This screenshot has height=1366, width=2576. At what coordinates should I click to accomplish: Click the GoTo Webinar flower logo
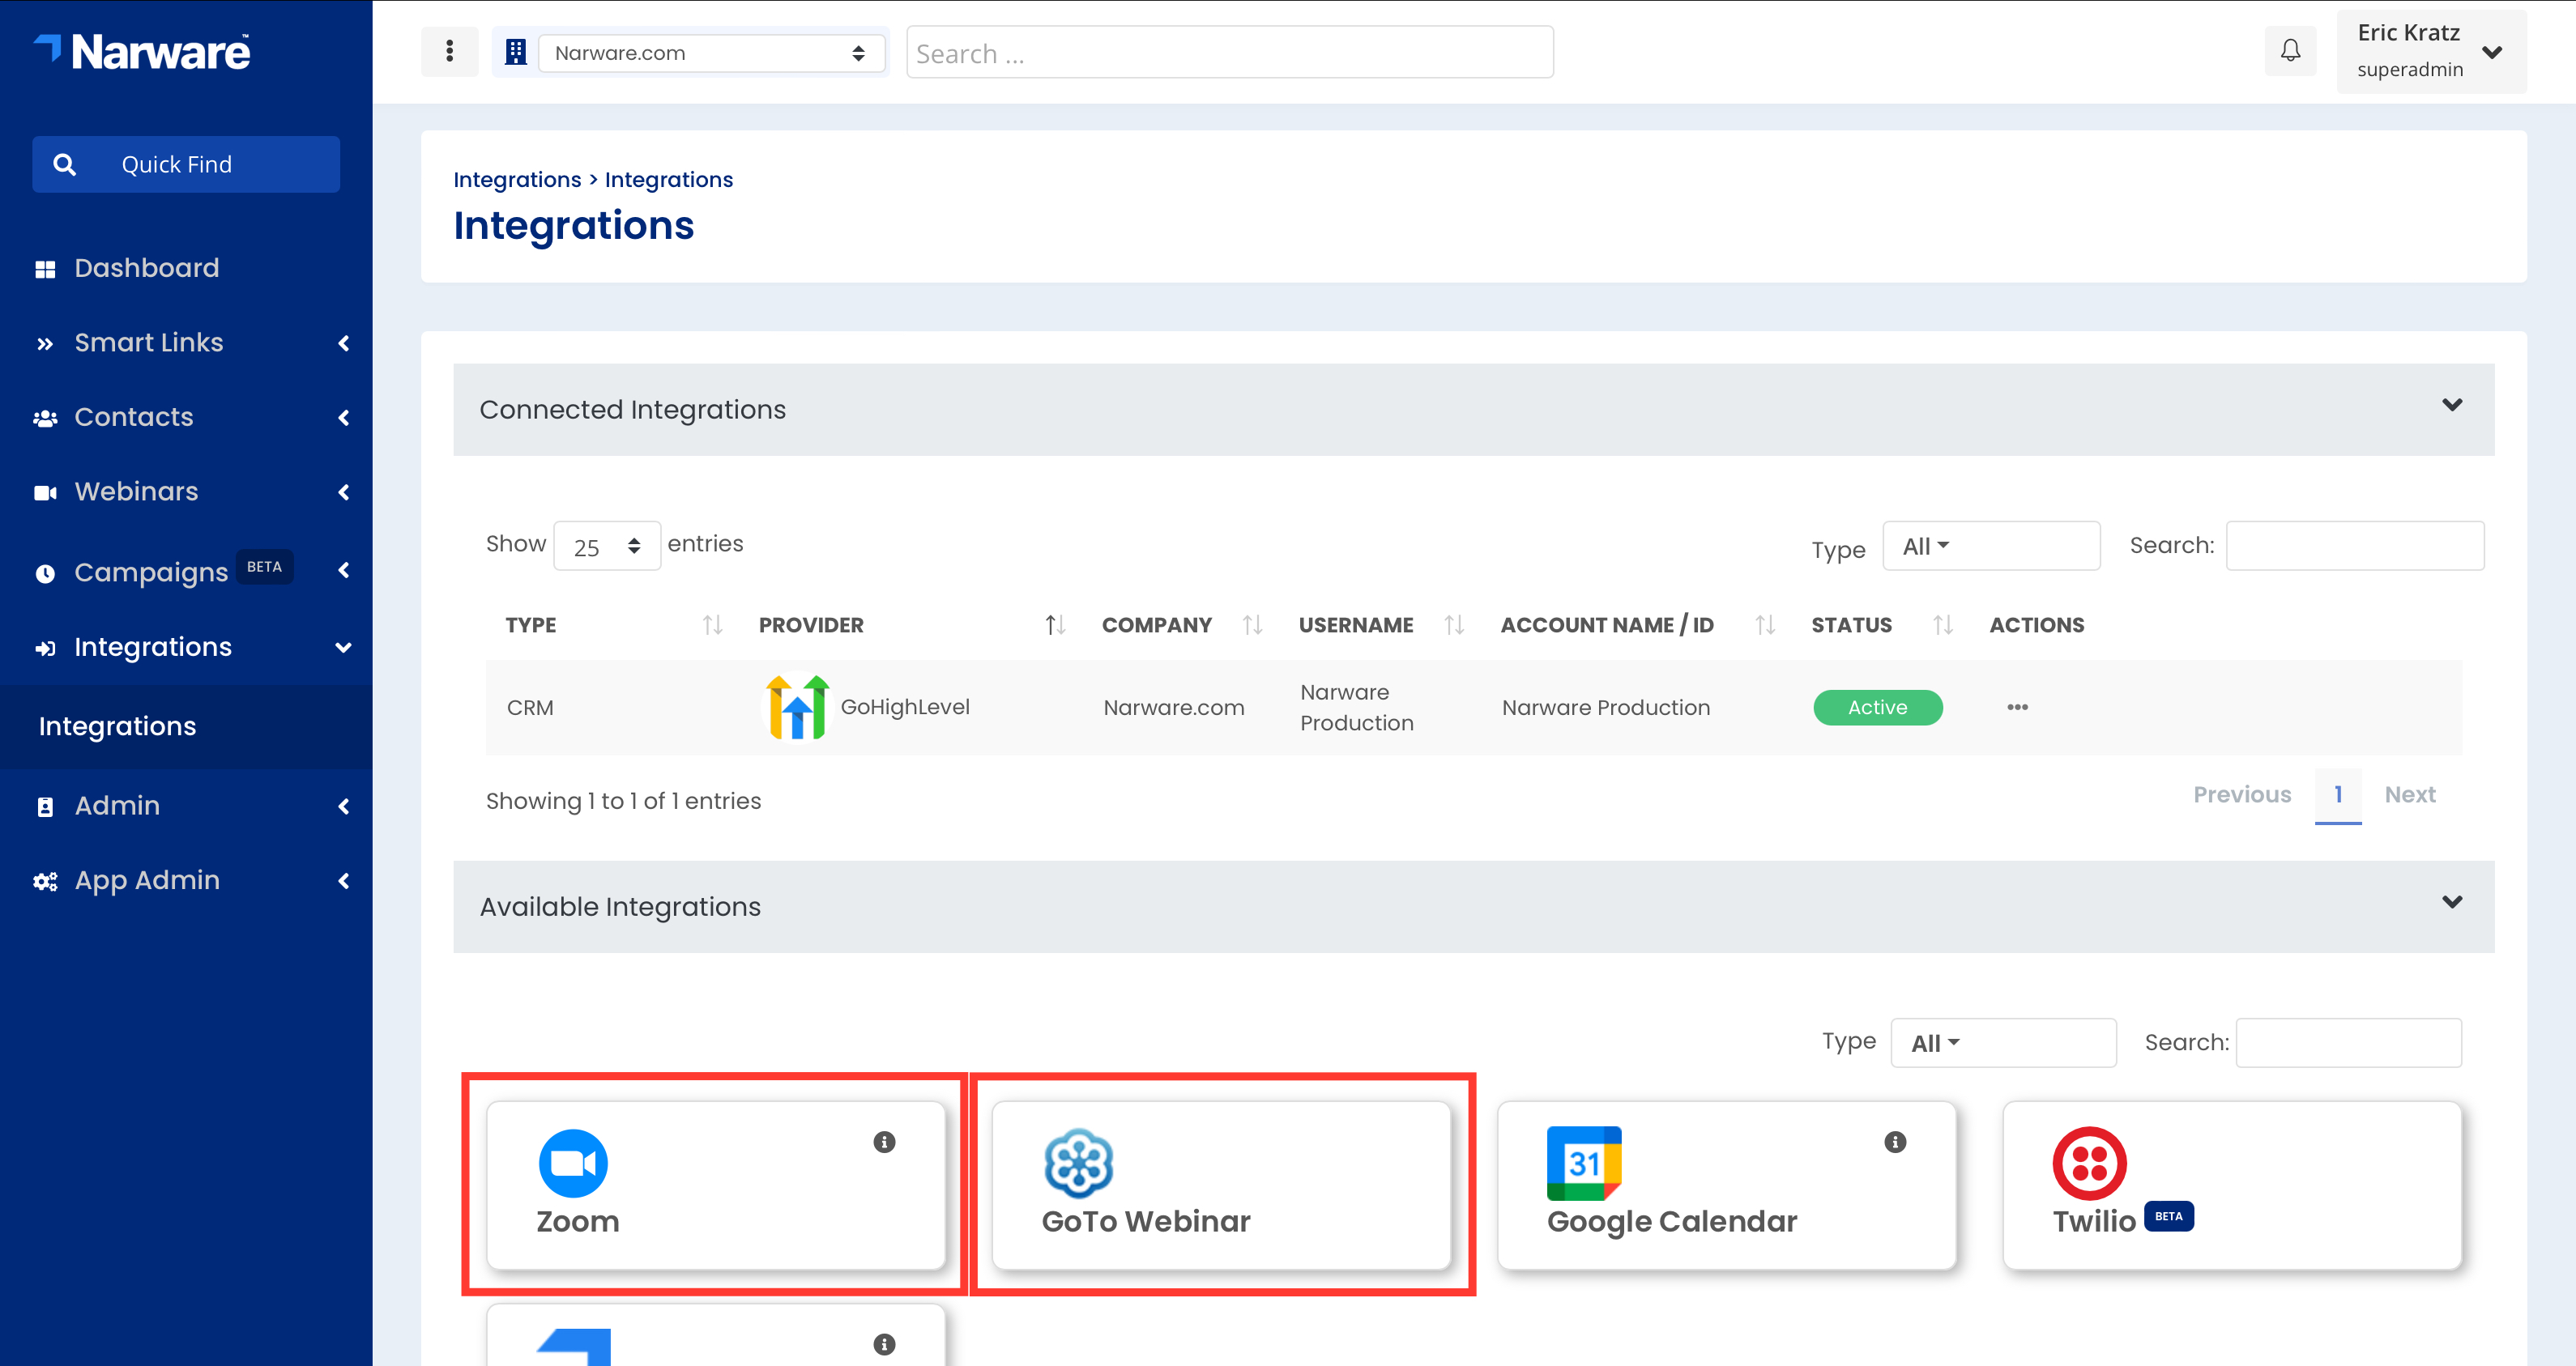[1078, 1163]
